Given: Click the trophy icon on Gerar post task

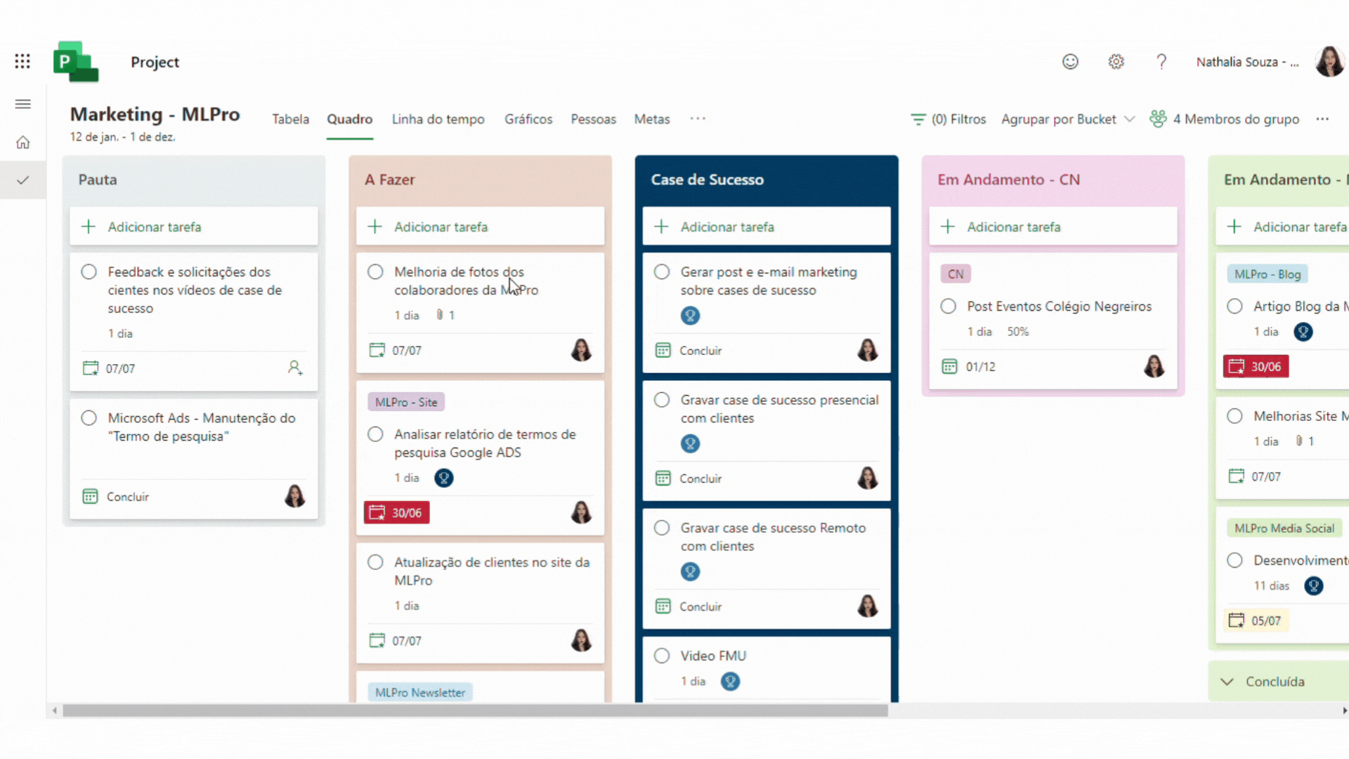Looking at the screenshot, I should pyautogui.click(x=690, y=316).
